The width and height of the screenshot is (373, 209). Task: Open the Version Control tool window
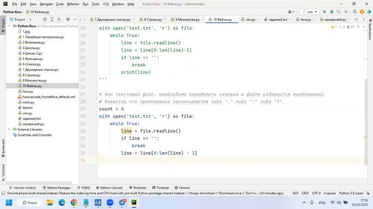coord(23,188)
